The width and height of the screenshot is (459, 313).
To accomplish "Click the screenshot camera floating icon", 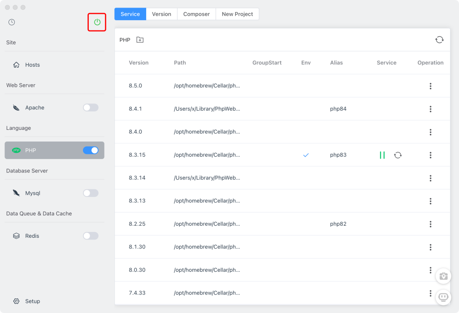I will (x=443, y=276).
